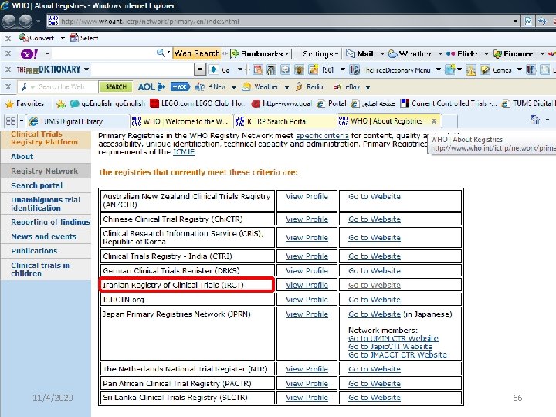Click the Yahoo! logo icon
This screenshot has height=417, width=556.
pos(29,54)
